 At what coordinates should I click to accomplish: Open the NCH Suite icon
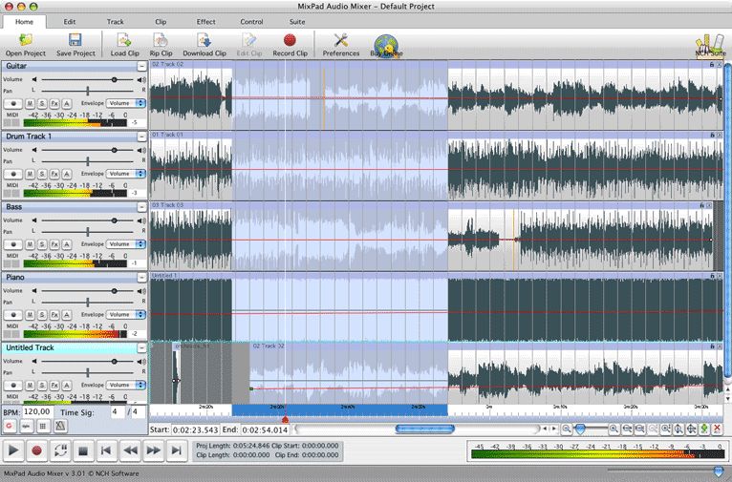[x=710, y=43]
